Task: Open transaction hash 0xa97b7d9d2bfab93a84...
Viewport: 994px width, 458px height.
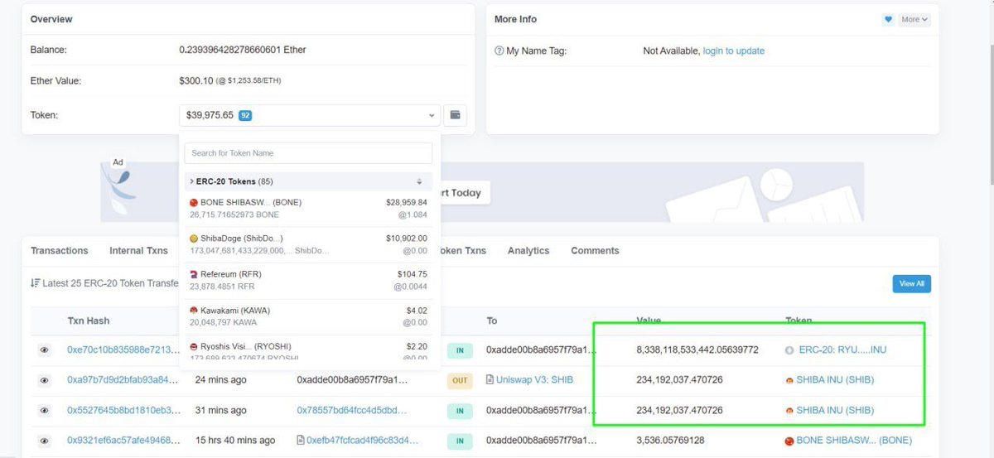Action: click(x=123, y=380)
